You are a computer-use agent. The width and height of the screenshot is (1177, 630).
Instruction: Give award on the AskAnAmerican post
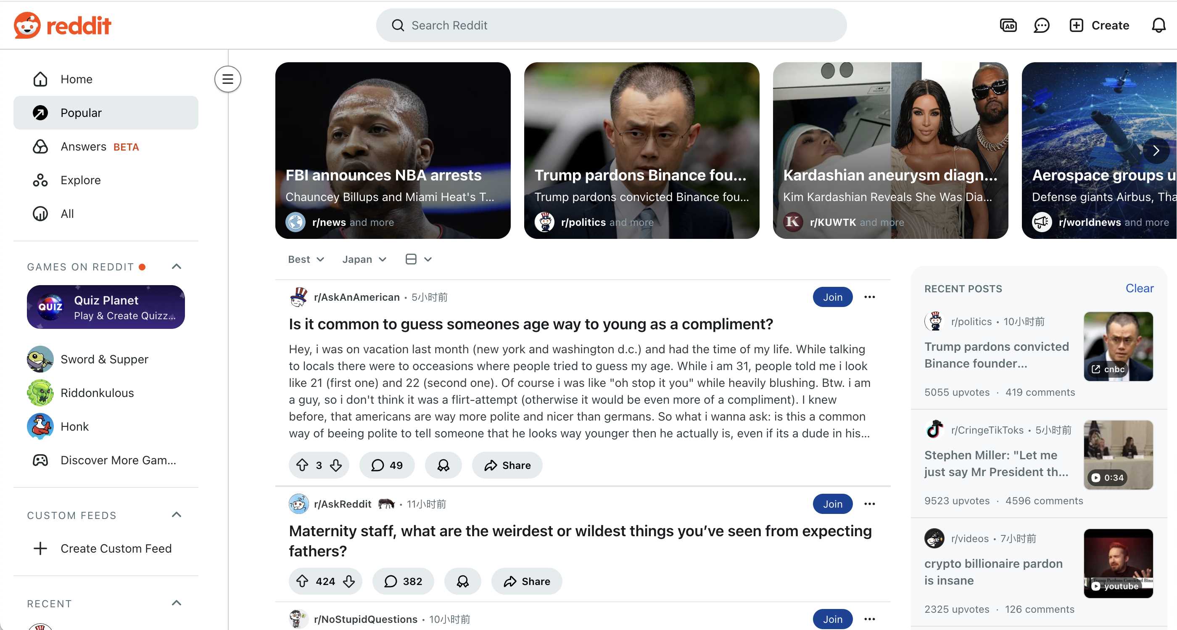(443, 465)
